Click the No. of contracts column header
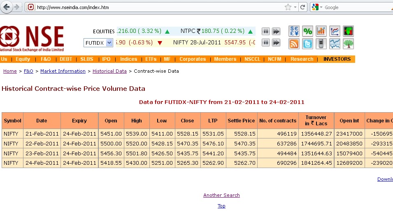Image resolution: width=393 pixels, height=212 pixels. coord(278,121)
